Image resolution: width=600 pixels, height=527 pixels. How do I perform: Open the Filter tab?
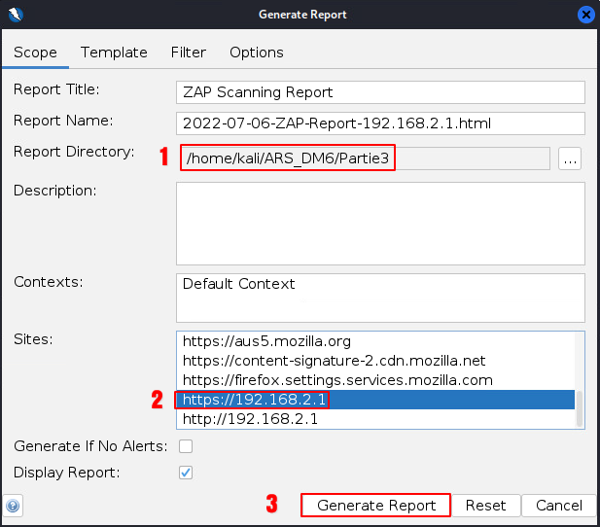pos(188,53)
